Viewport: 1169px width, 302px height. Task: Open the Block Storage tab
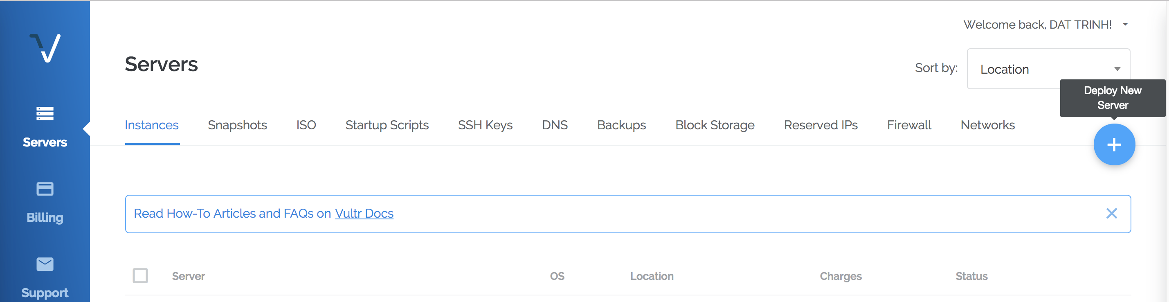715,125
